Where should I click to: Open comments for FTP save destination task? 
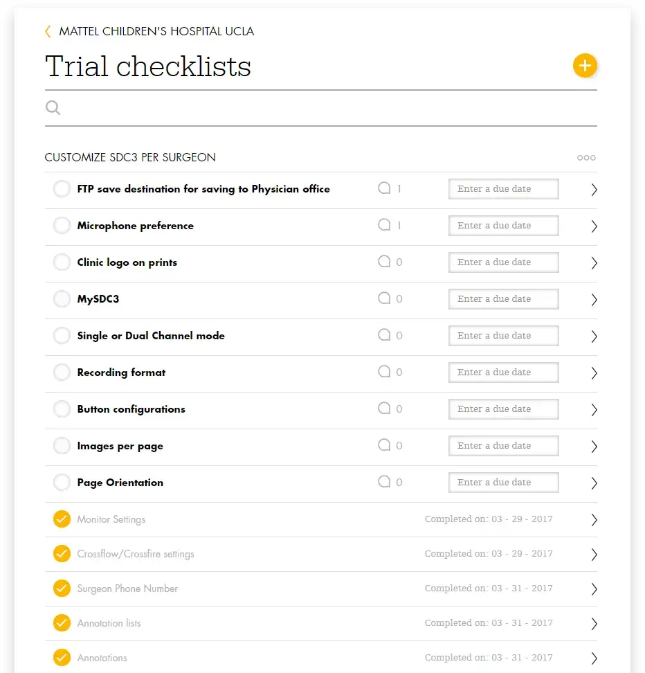coord(384,188)
